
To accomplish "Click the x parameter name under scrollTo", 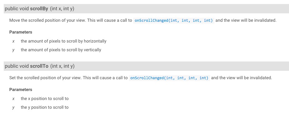I will point(13,99).
